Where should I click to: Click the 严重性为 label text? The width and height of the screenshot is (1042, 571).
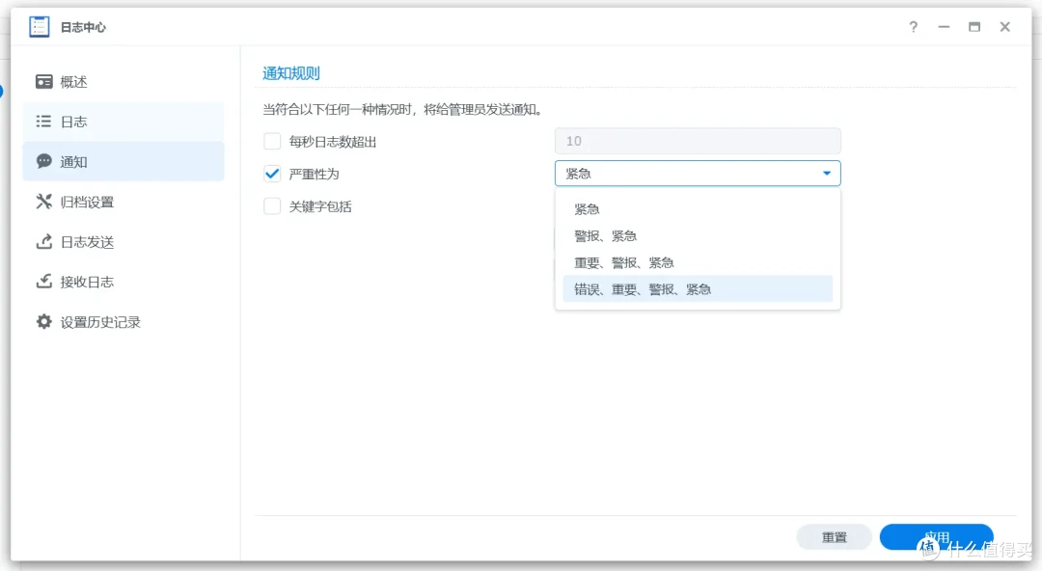click(315, 175)
